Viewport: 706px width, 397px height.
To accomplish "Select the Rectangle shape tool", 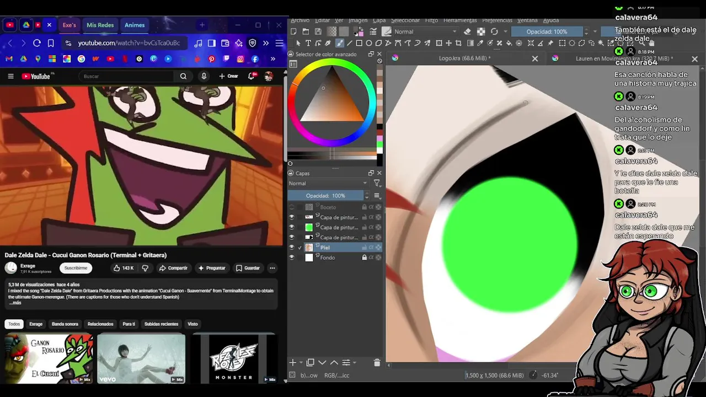I will click(x=359, y=43).
